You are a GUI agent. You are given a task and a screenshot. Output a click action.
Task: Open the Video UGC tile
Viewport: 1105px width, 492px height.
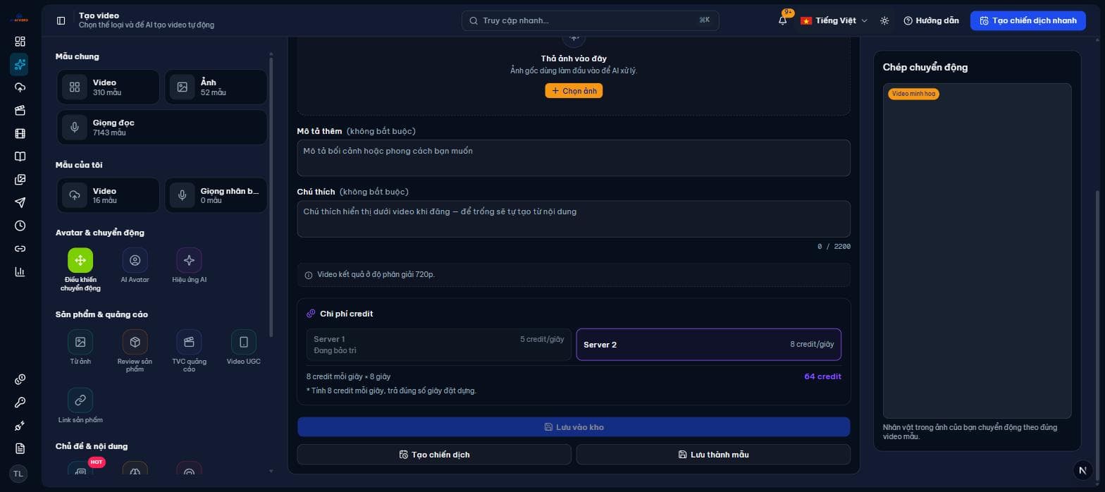244,348
